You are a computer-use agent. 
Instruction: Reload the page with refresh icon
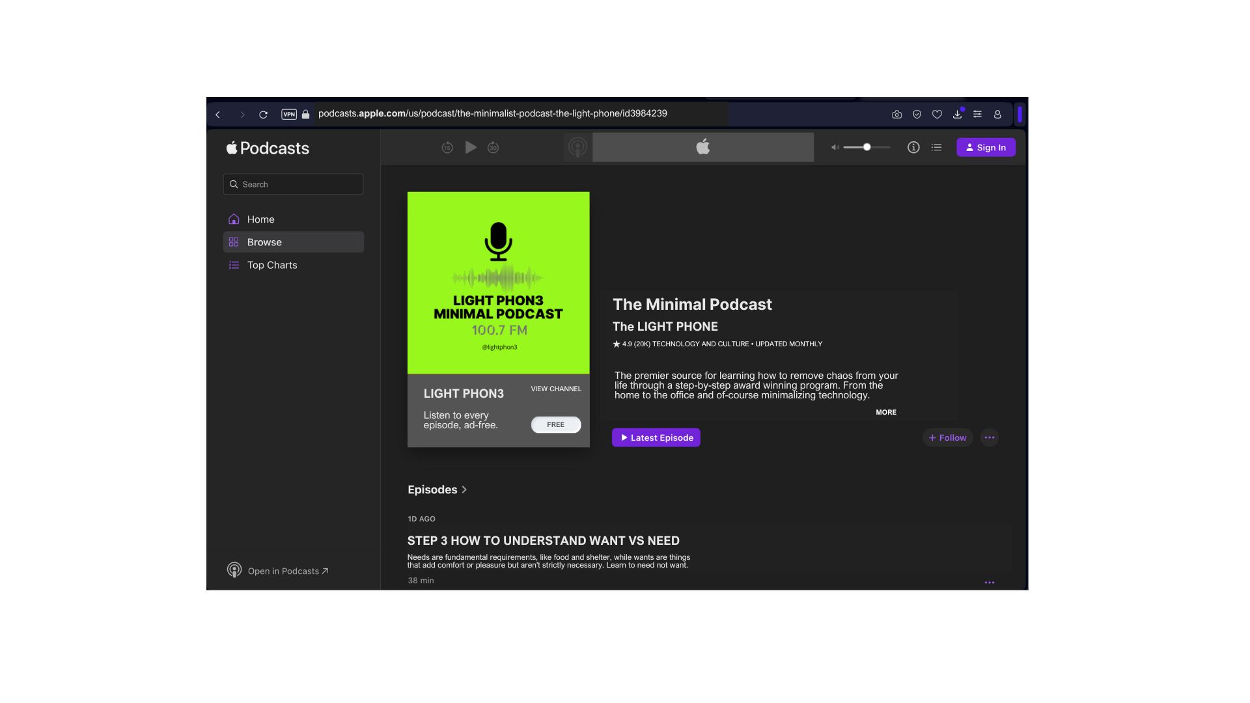[x=263, y=115]
